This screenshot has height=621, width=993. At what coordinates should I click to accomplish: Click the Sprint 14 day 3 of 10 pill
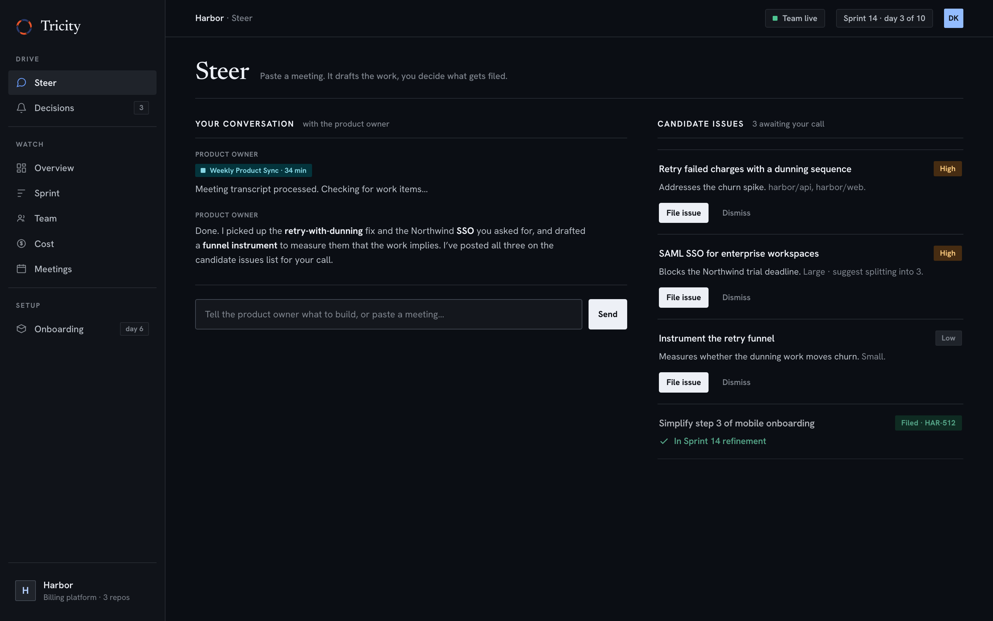[x=884, y=18]
